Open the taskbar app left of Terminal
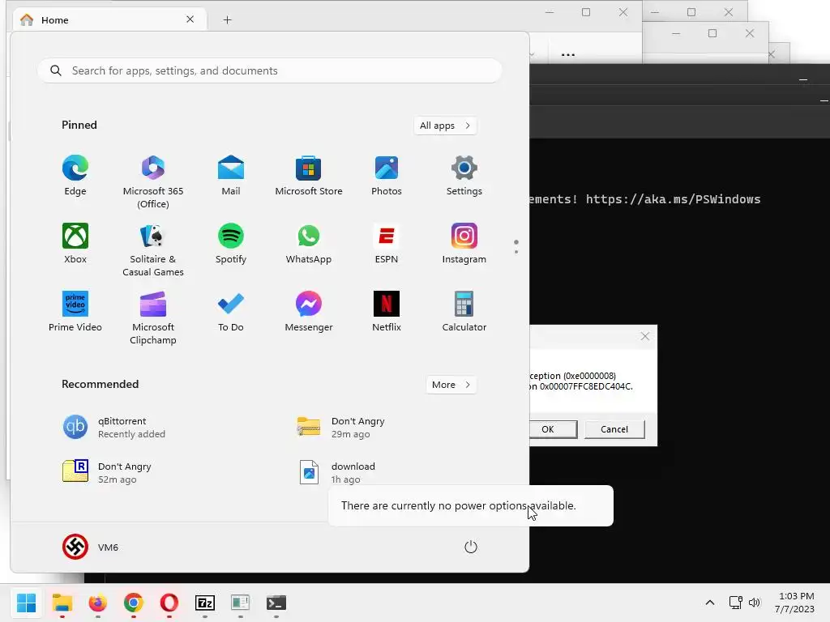Viewport: 830px width, 622px height. pyautogui.click(x=240, y=603)
